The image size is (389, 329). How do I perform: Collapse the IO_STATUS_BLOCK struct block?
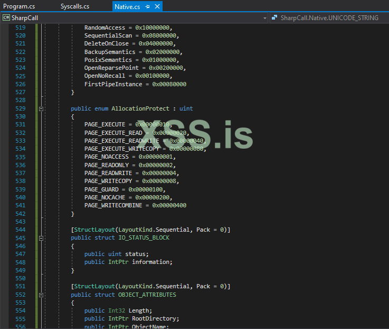pos(41,238)
